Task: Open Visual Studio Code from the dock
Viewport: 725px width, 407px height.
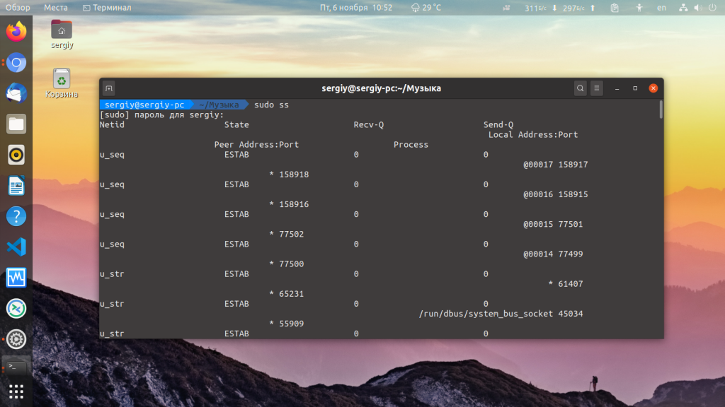Action: point(16,247)
